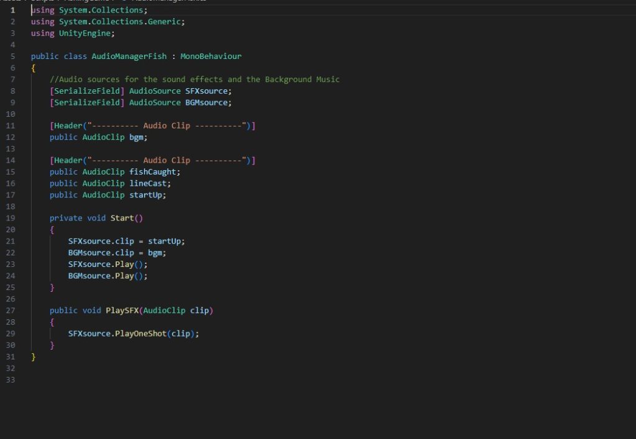Click line number 5 in the gutter
This screenshot has height=439, width=636.
[x=12, y=57]
